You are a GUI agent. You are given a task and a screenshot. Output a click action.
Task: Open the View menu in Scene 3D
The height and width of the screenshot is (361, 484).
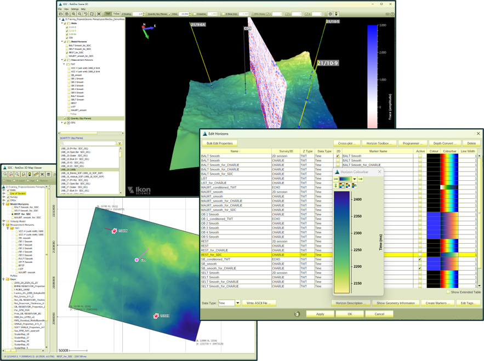pos(66,9)
